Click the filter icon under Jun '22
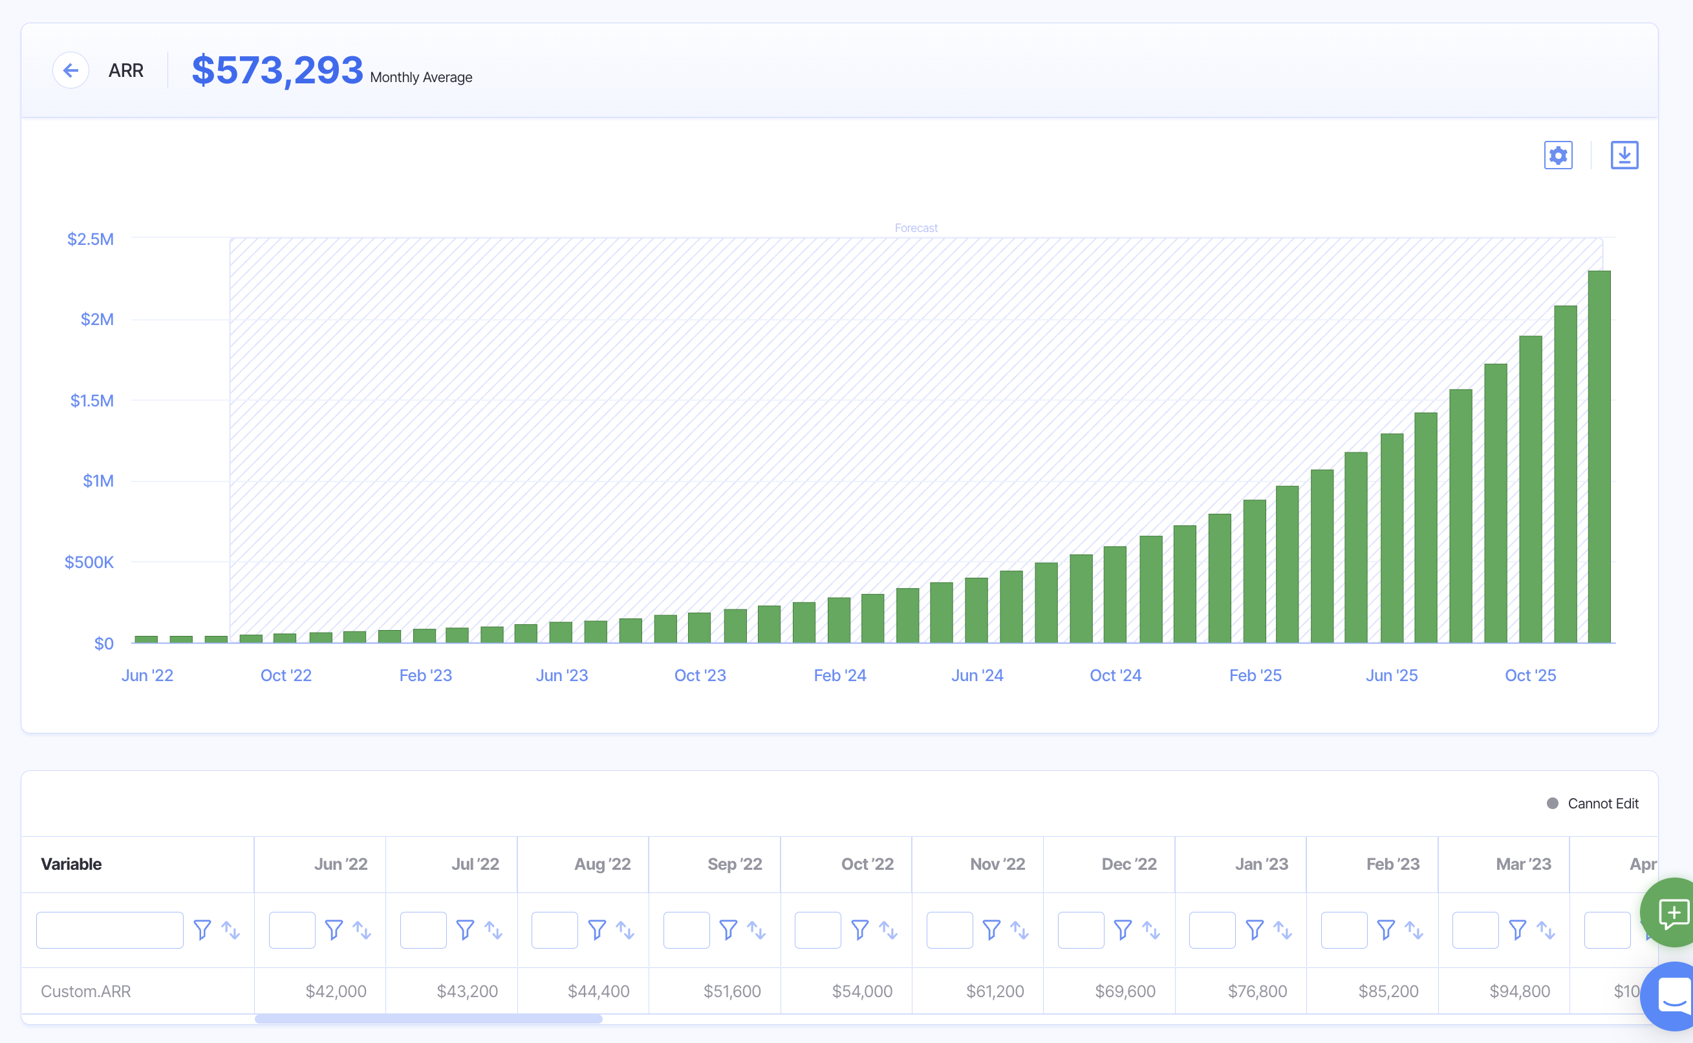 click(334, 930)
